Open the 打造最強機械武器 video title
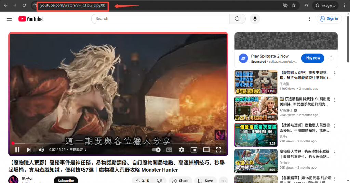The width and height of the screenshot is (350, 183). click(305, 102)
